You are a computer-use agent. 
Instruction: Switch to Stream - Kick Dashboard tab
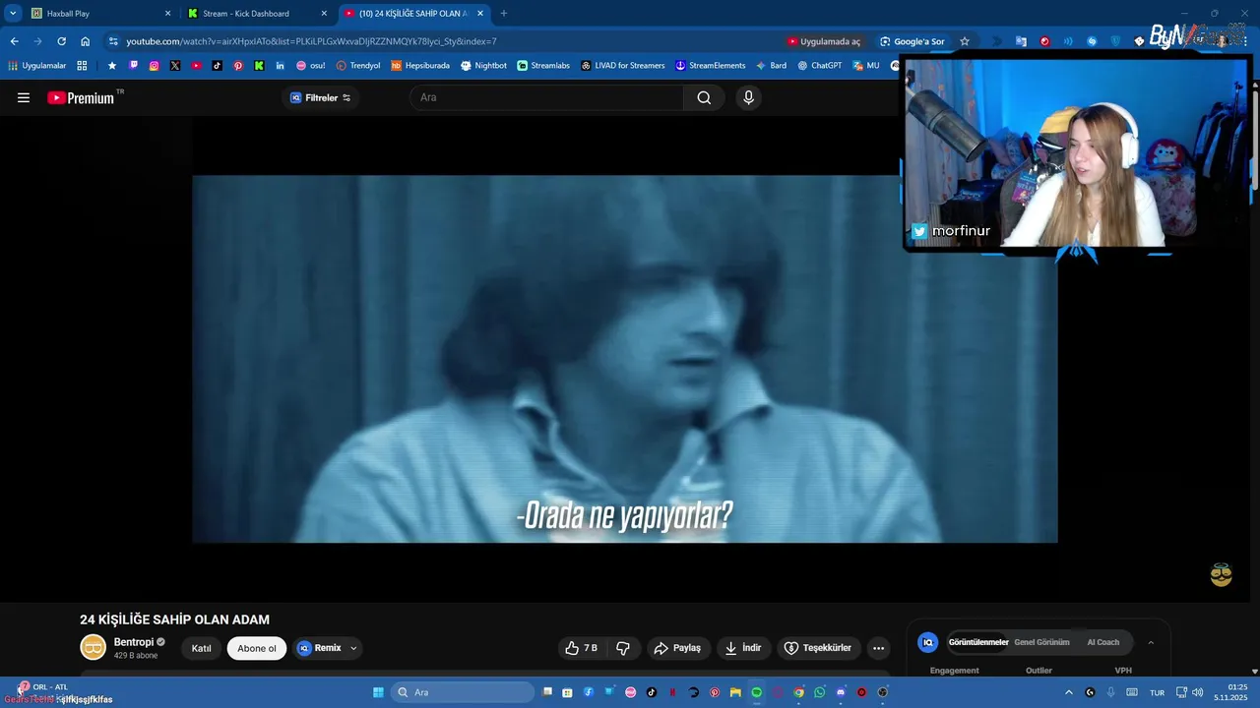[257, 13]
